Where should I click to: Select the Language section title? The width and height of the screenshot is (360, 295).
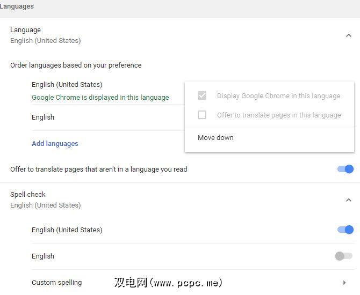click(25, 30)
